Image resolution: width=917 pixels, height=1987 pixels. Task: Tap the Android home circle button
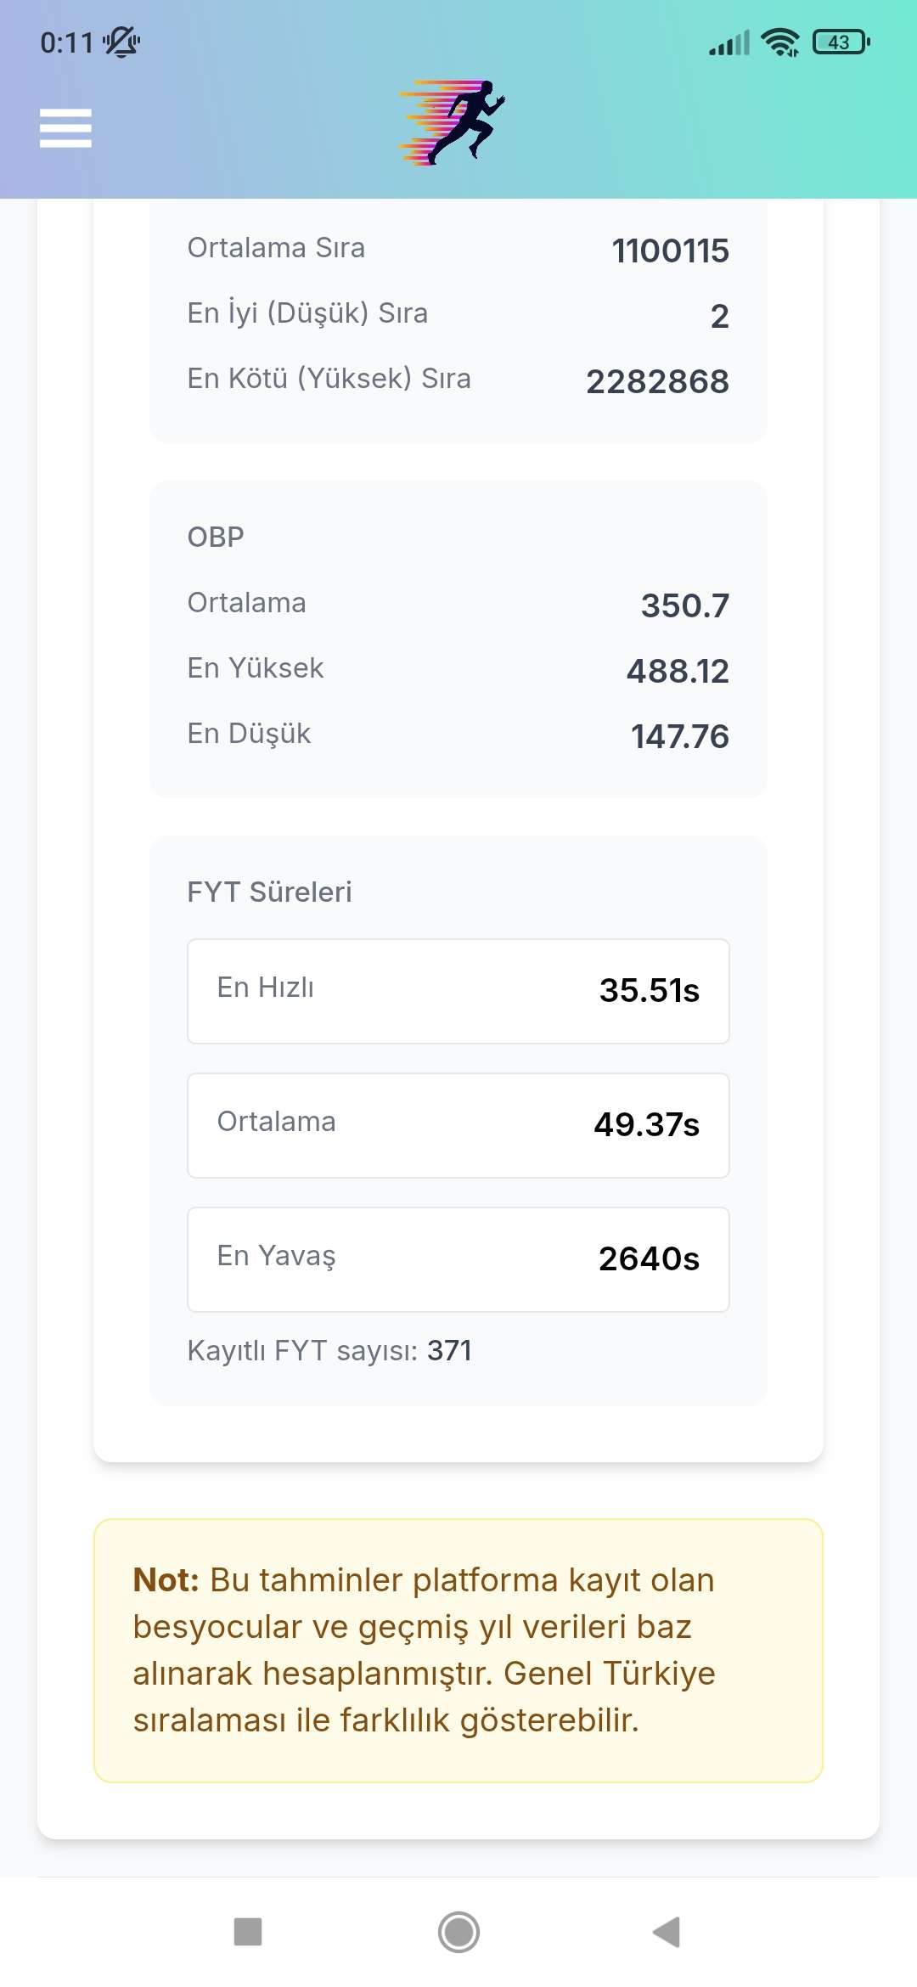[458, 1932]
